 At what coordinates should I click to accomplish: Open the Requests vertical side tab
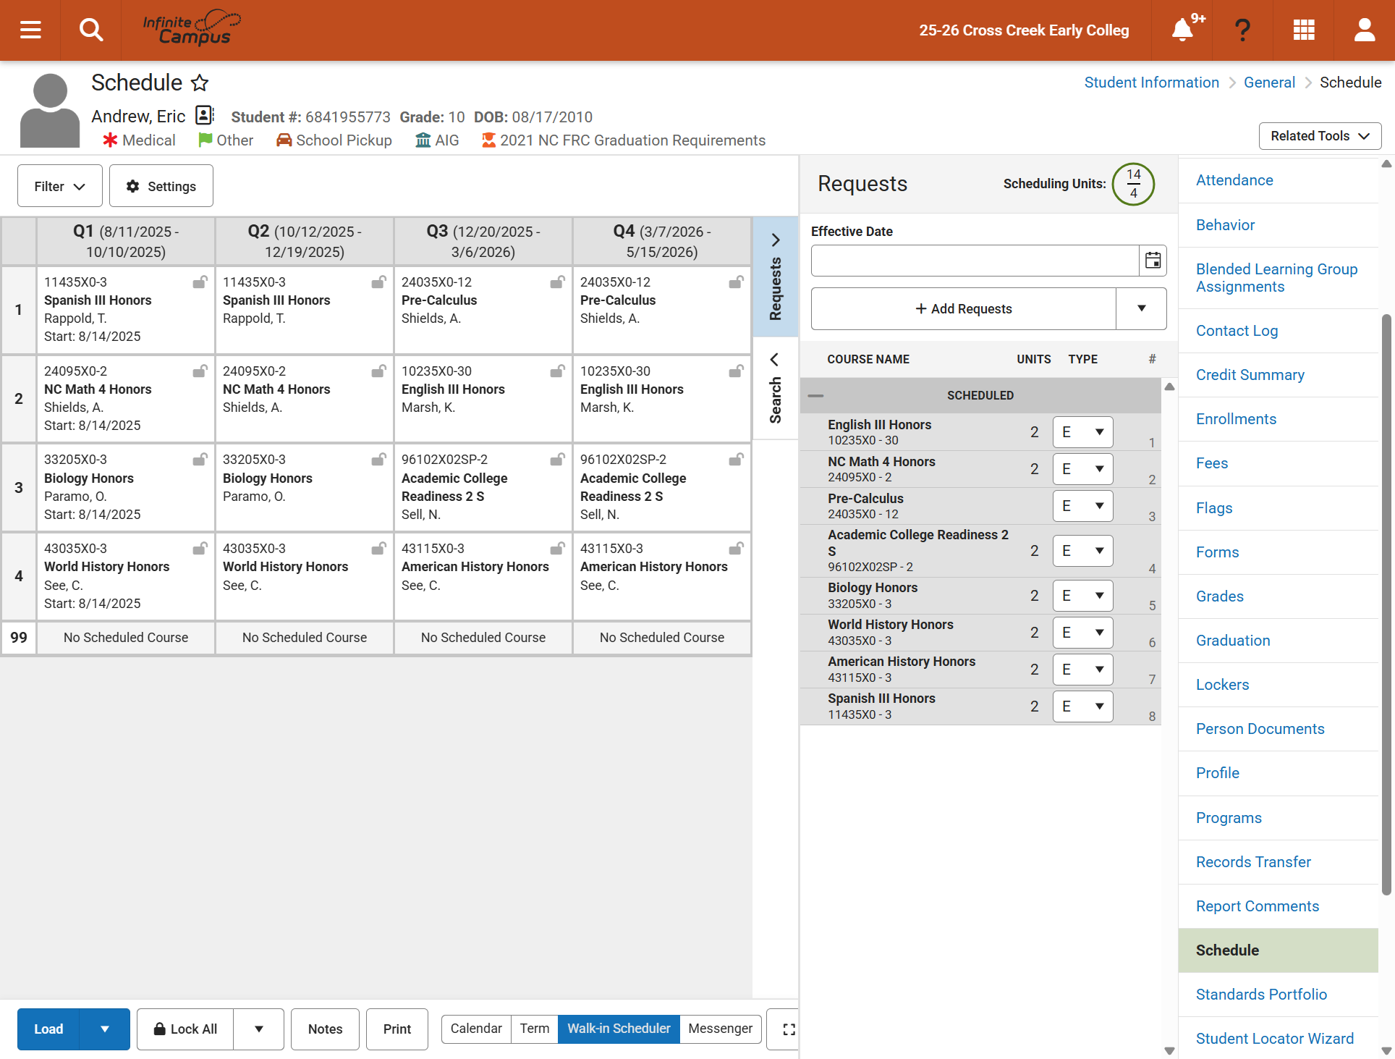click(776, 277)
